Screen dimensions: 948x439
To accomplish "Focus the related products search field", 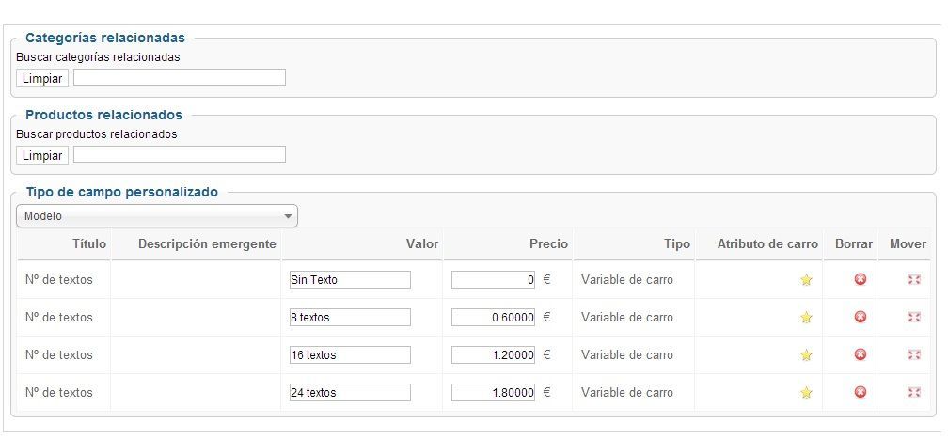I will 180,155.
